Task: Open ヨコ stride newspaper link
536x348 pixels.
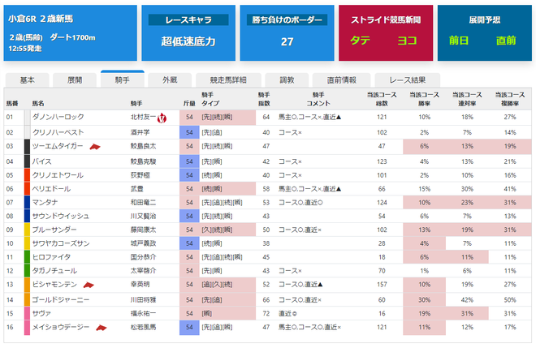Action: pos(407,41)
